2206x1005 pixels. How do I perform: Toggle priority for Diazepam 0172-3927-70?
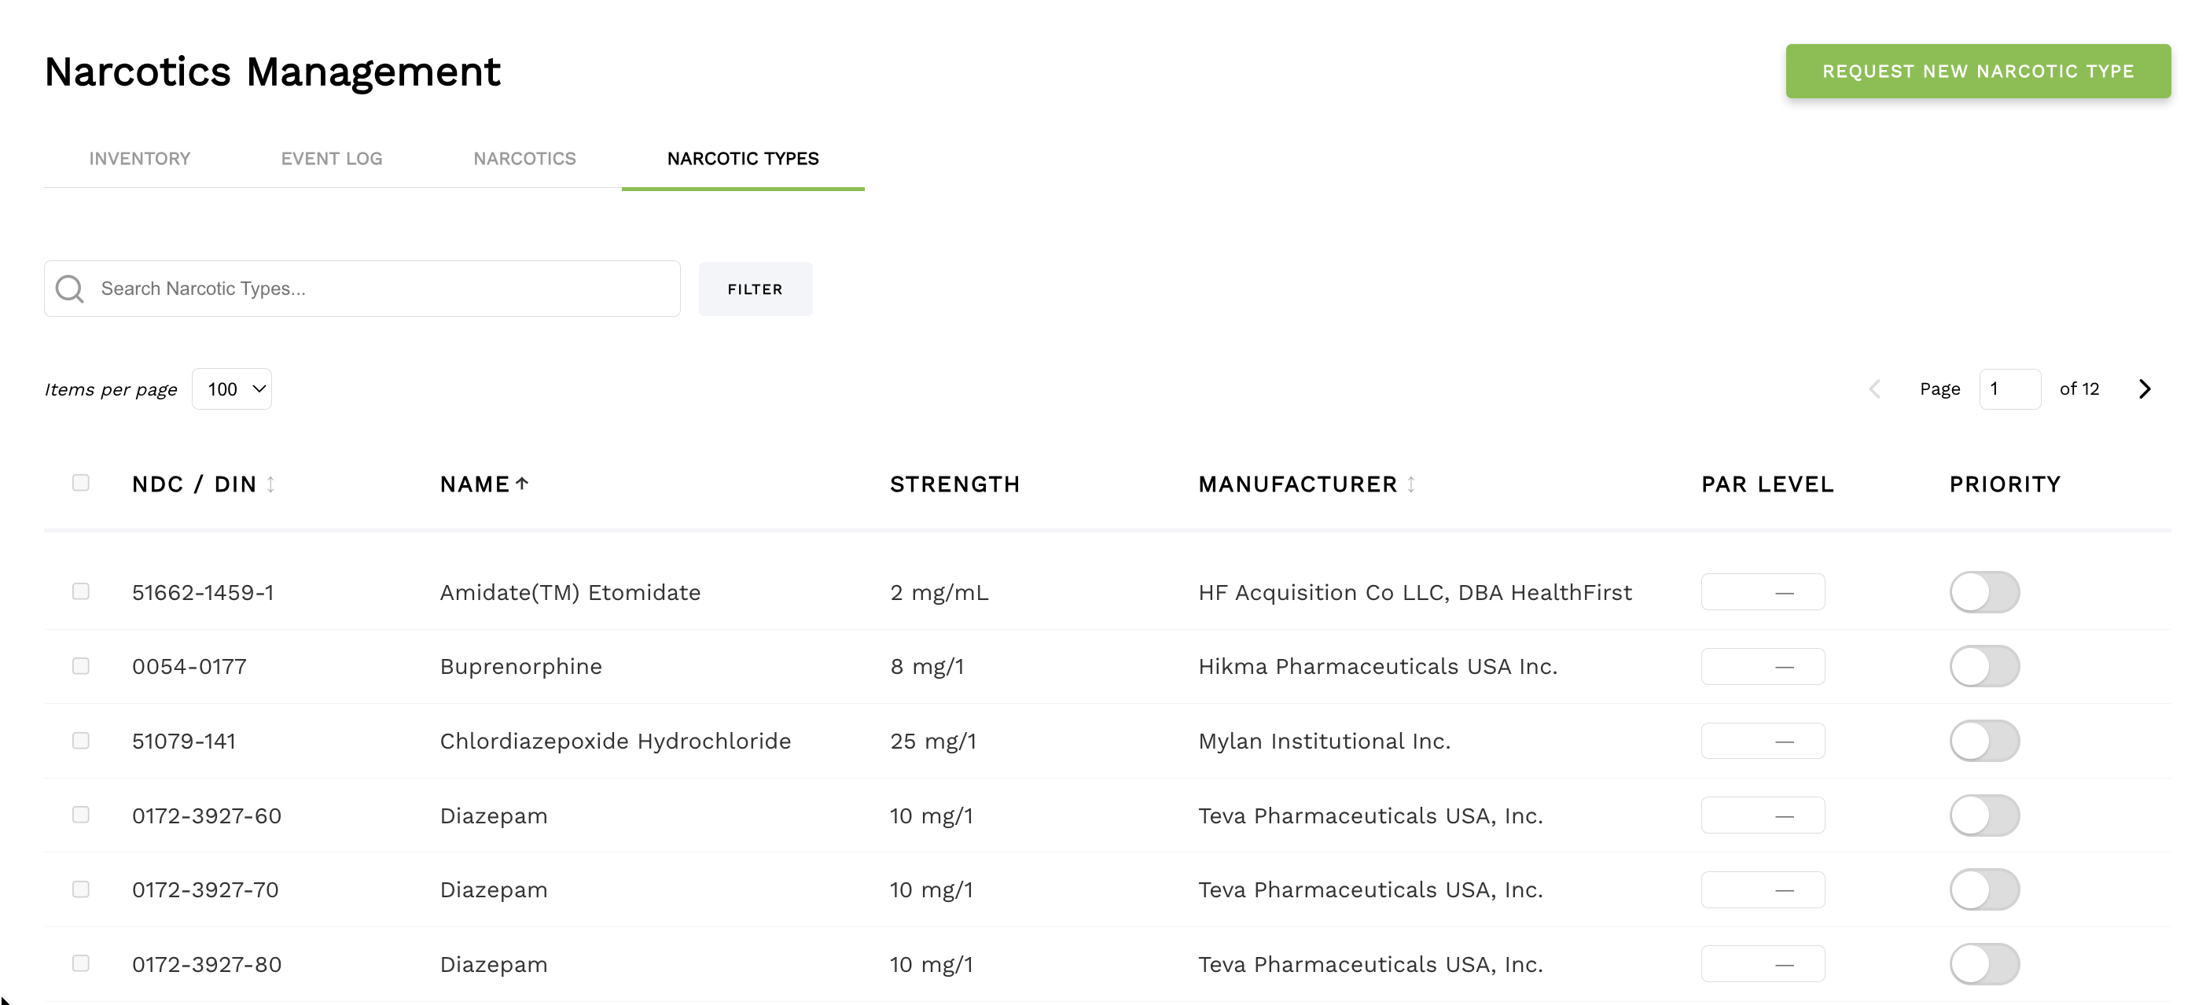point(1984,889)
